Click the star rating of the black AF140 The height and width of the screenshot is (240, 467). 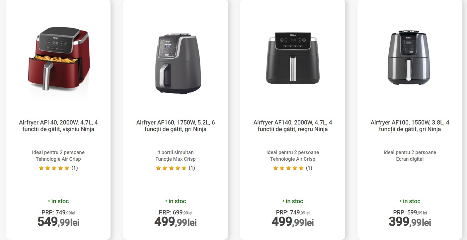[x=288, y=168]
